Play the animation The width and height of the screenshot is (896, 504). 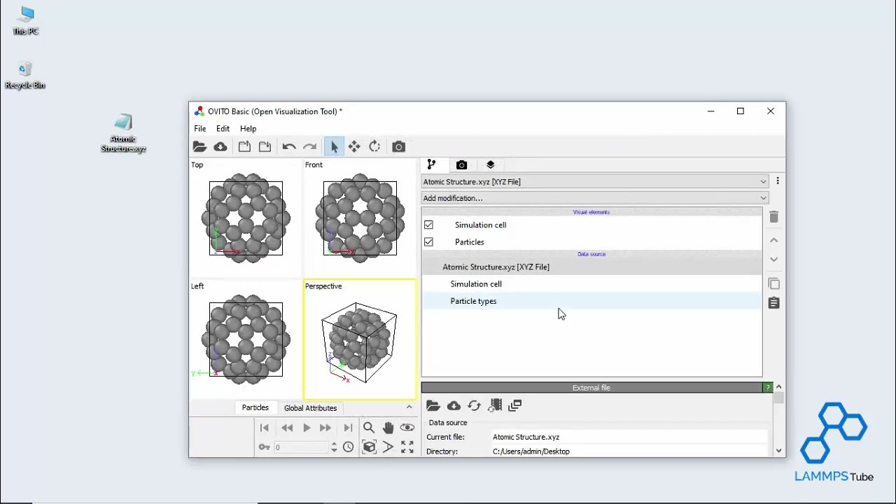[x=307, y=428]
